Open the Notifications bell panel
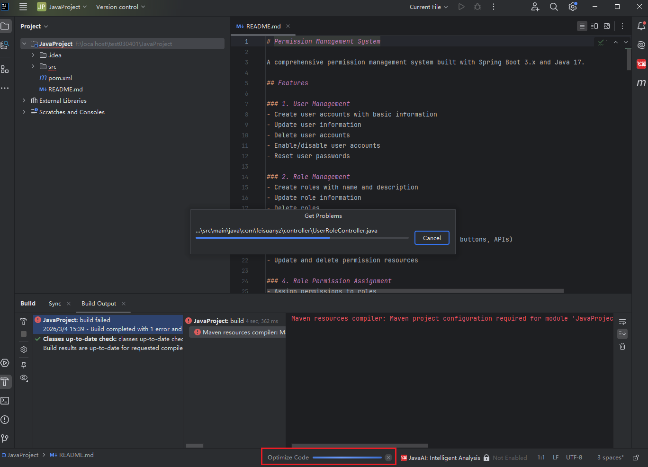This screenshot has width=648, height=467. [x=641, y=26]
